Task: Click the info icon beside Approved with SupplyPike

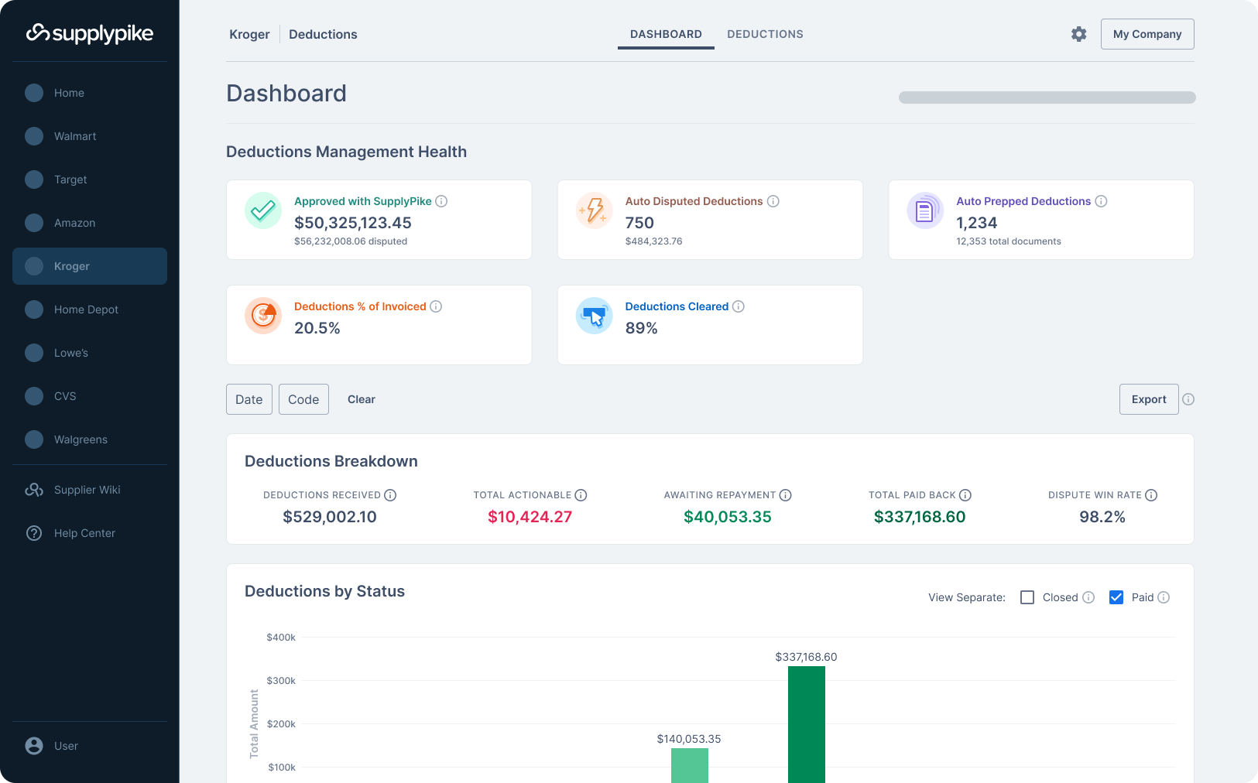Action: coord(441,201)
